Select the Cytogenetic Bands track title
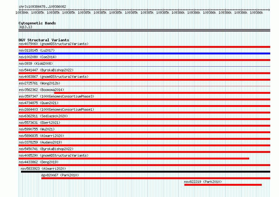 tap(37, 23)
